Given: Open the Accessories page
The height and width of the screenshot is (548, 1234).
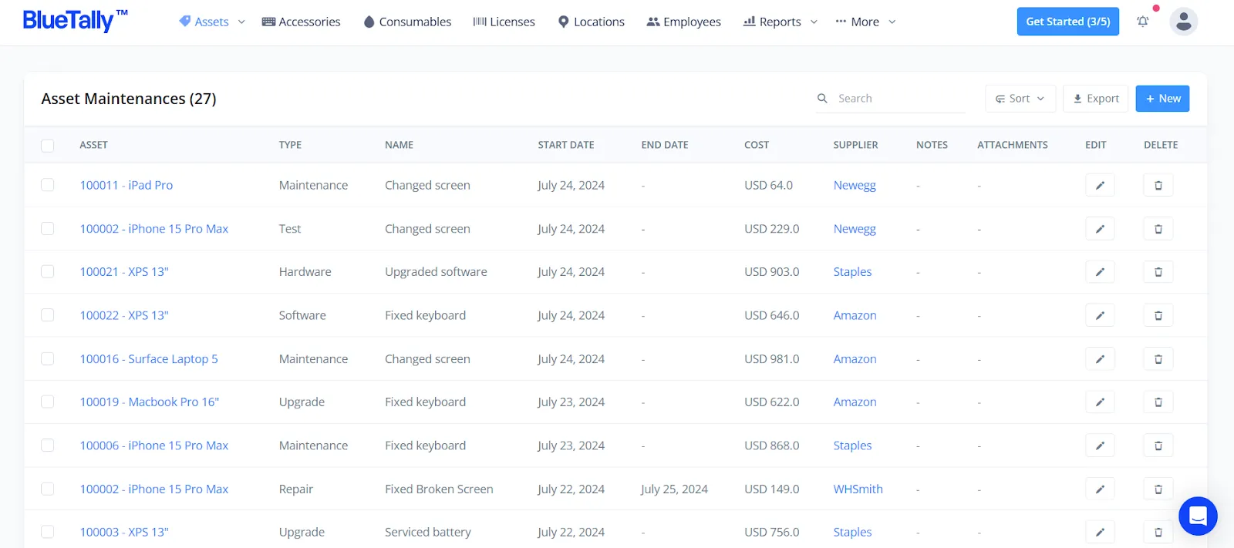Looking at the screenshot, I should [x=301, y=22].
